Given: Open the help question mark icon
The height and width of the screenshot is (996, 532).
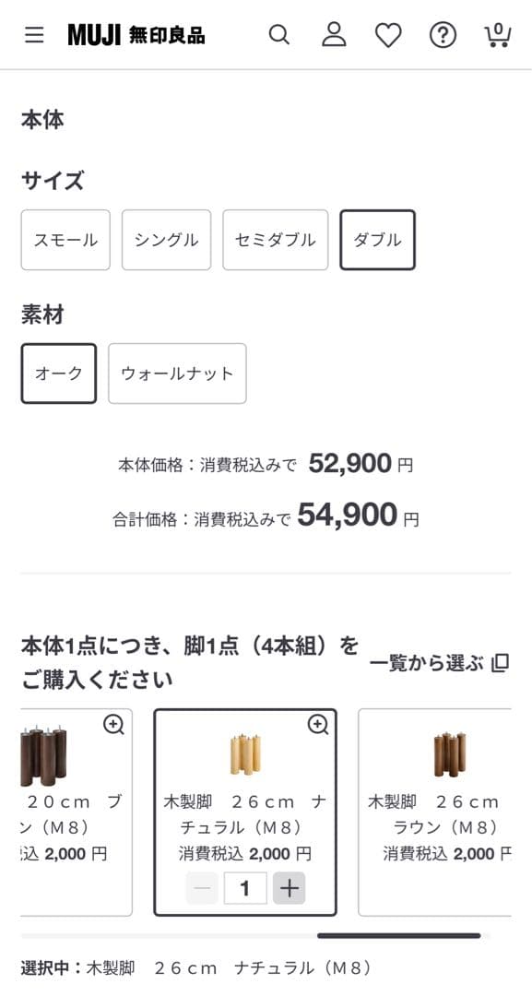Looking at the screenshot, I should pos(443,34).
